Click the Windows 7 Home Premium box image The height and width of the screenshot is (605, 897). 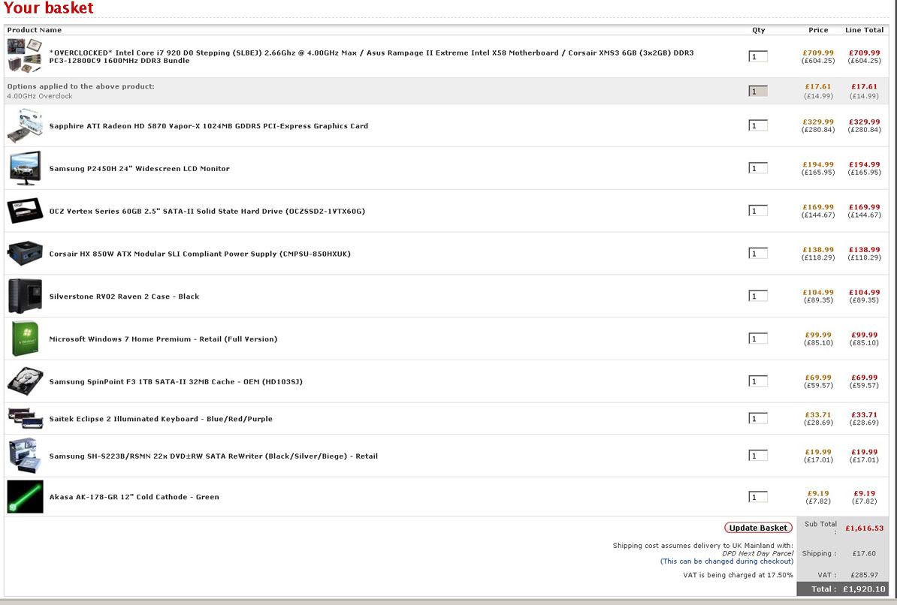click(x=25, y=339)
